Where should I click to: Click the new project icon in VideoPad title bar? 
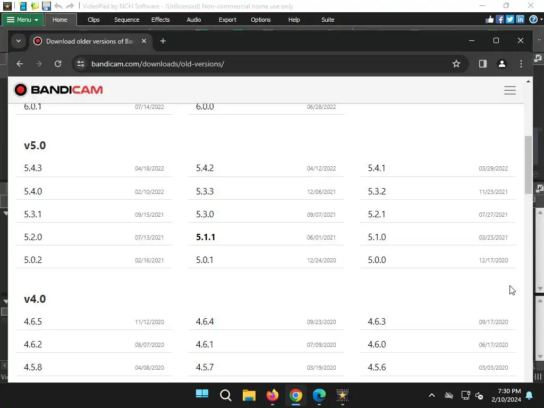coord(23,6)
